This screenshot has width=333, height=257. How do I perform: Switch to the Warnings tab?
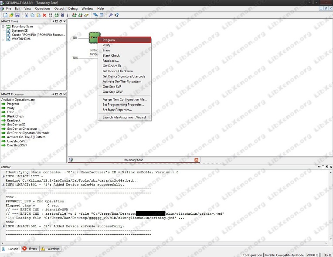[x=50, y=249]
